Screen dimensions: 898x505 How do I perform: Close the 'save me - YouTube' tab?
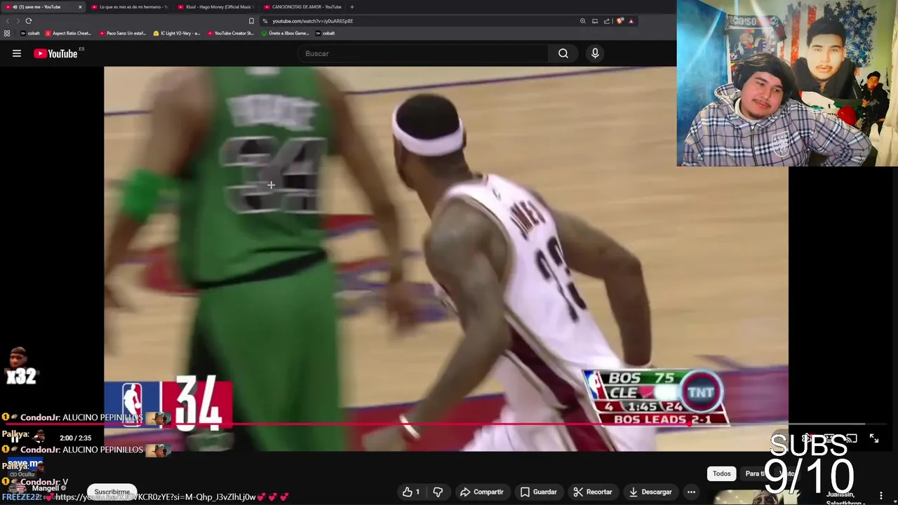click(80, 7)
